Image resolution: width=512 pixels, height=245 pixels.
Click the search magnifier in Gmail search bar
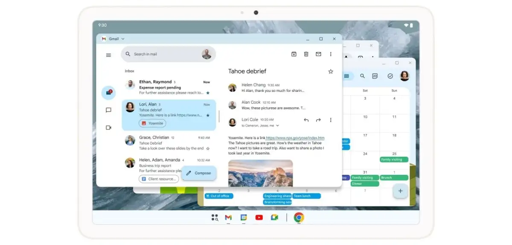click(128, 54)
